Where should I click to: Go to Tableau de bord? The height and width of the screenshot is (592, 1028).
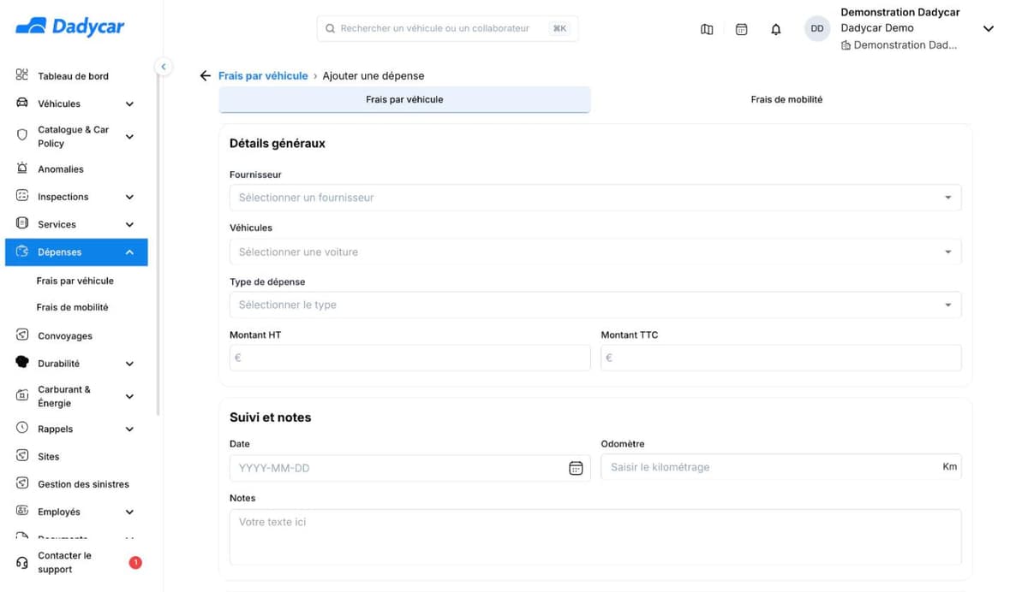point(74,76)
